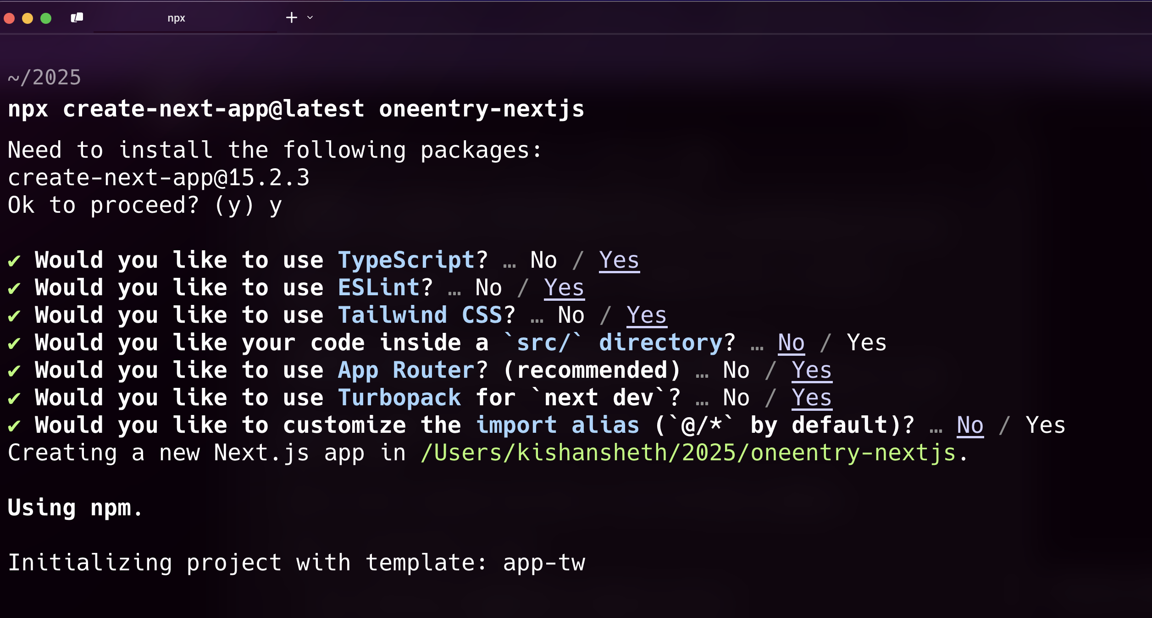Click the create-next-app@15.2.3 package text

[x=159, y=177]
